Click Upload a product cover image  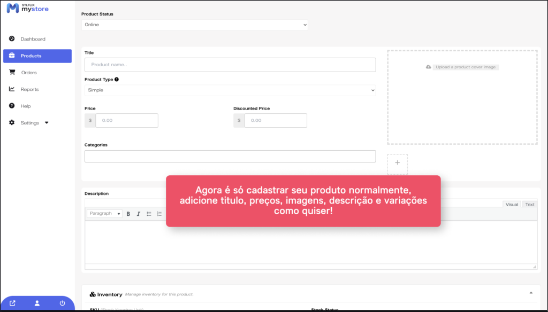coord(462,67)
